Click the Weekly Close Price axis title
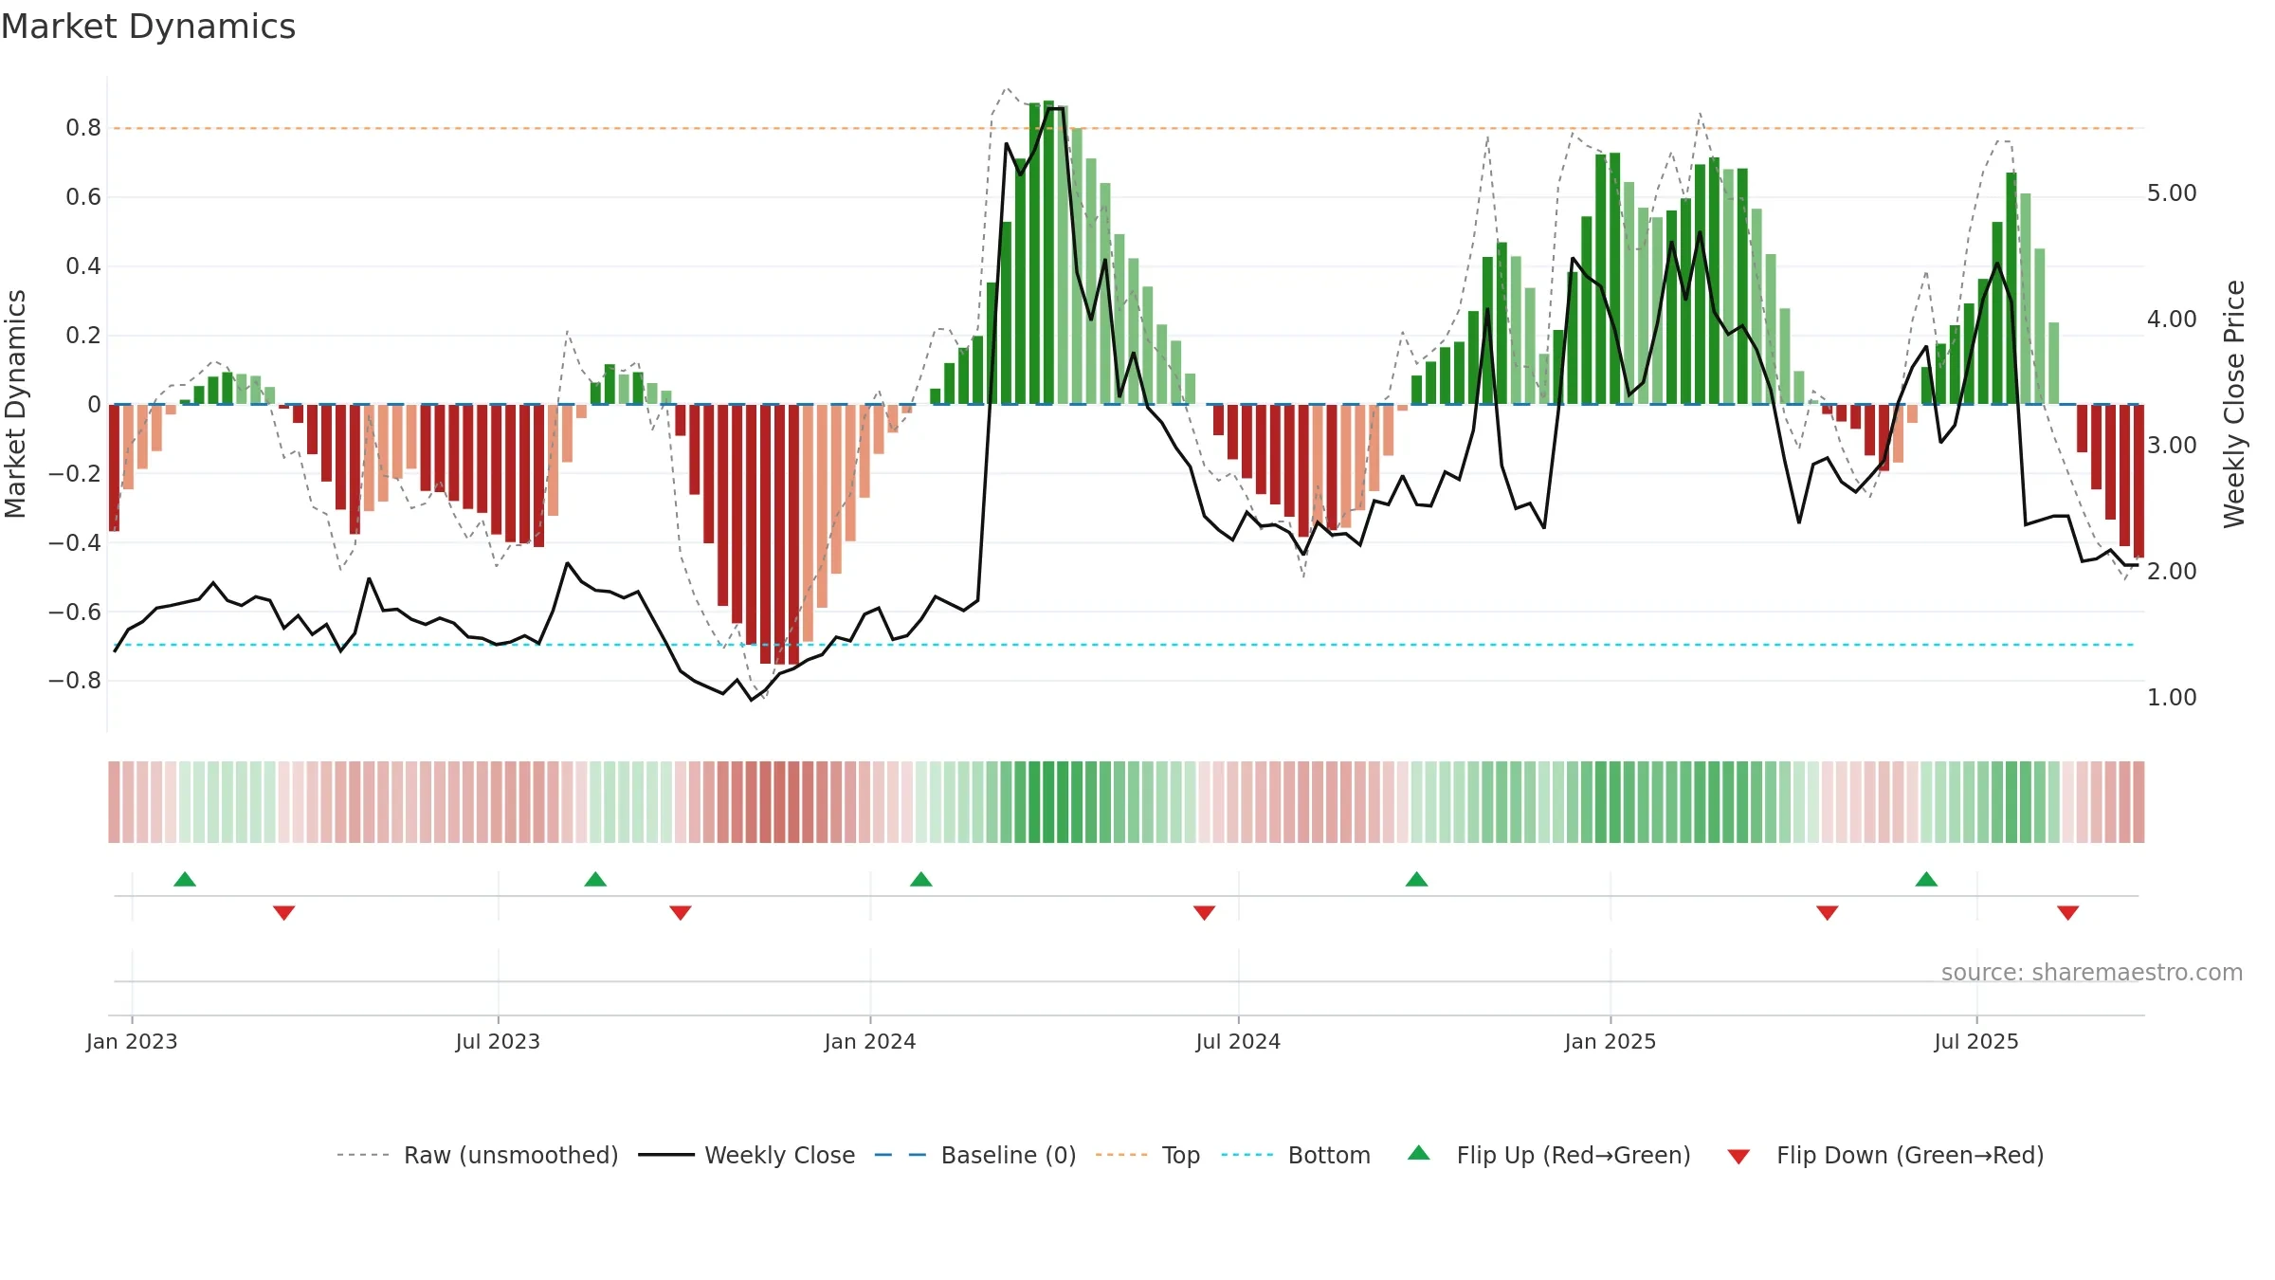The image size is (2275, 1280). point(2234,404)
